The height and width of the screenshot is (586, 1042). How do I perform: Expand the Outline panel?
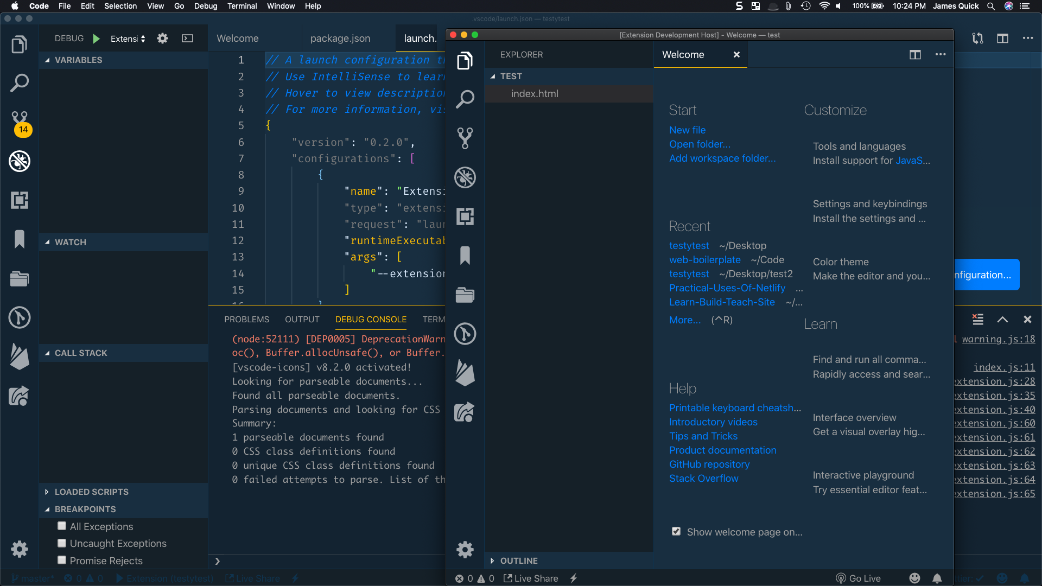518,560
